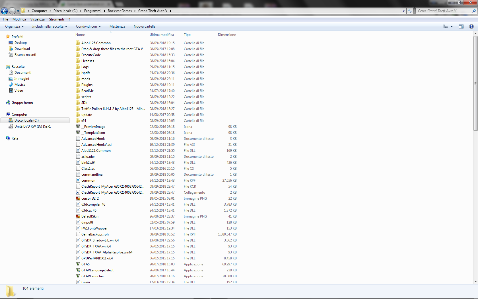Select the lspdfr folder icon
Screen dimensions: 478x299
(x=78, y=73)
